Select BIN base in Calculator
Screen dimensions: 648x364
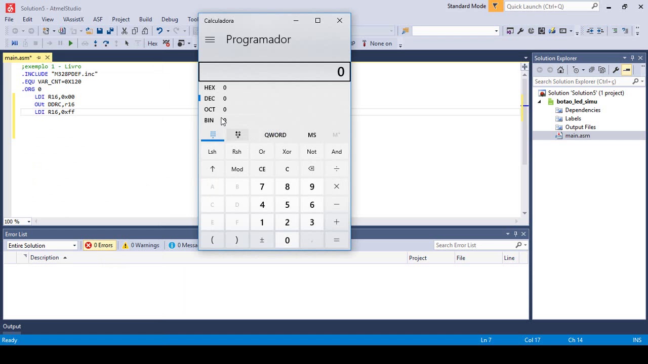275,120
